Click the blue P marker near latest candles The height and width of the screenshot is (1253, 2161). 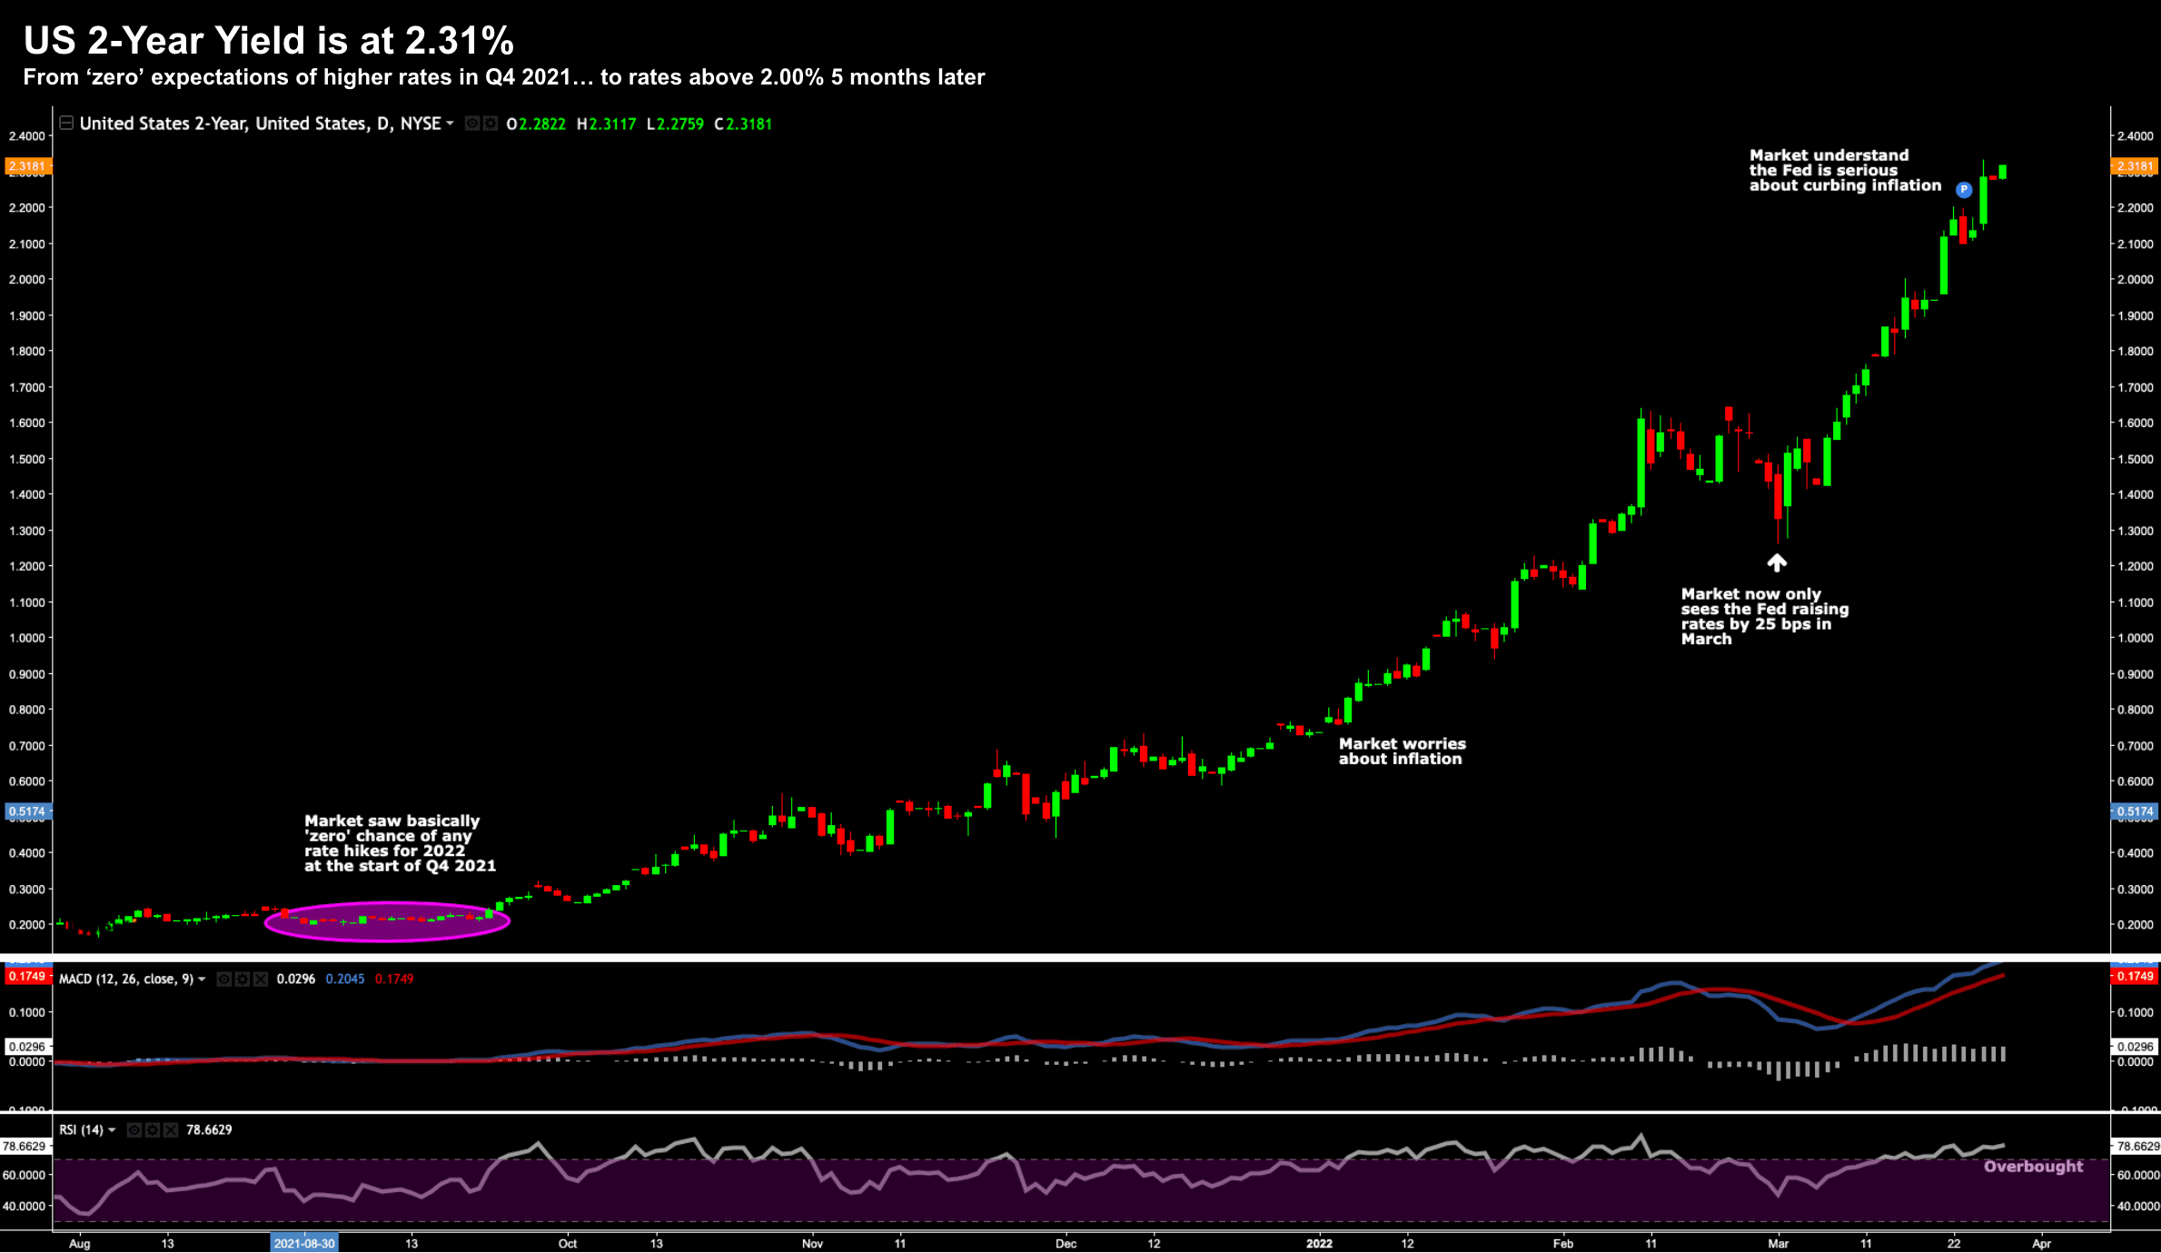click(1963, 189)
